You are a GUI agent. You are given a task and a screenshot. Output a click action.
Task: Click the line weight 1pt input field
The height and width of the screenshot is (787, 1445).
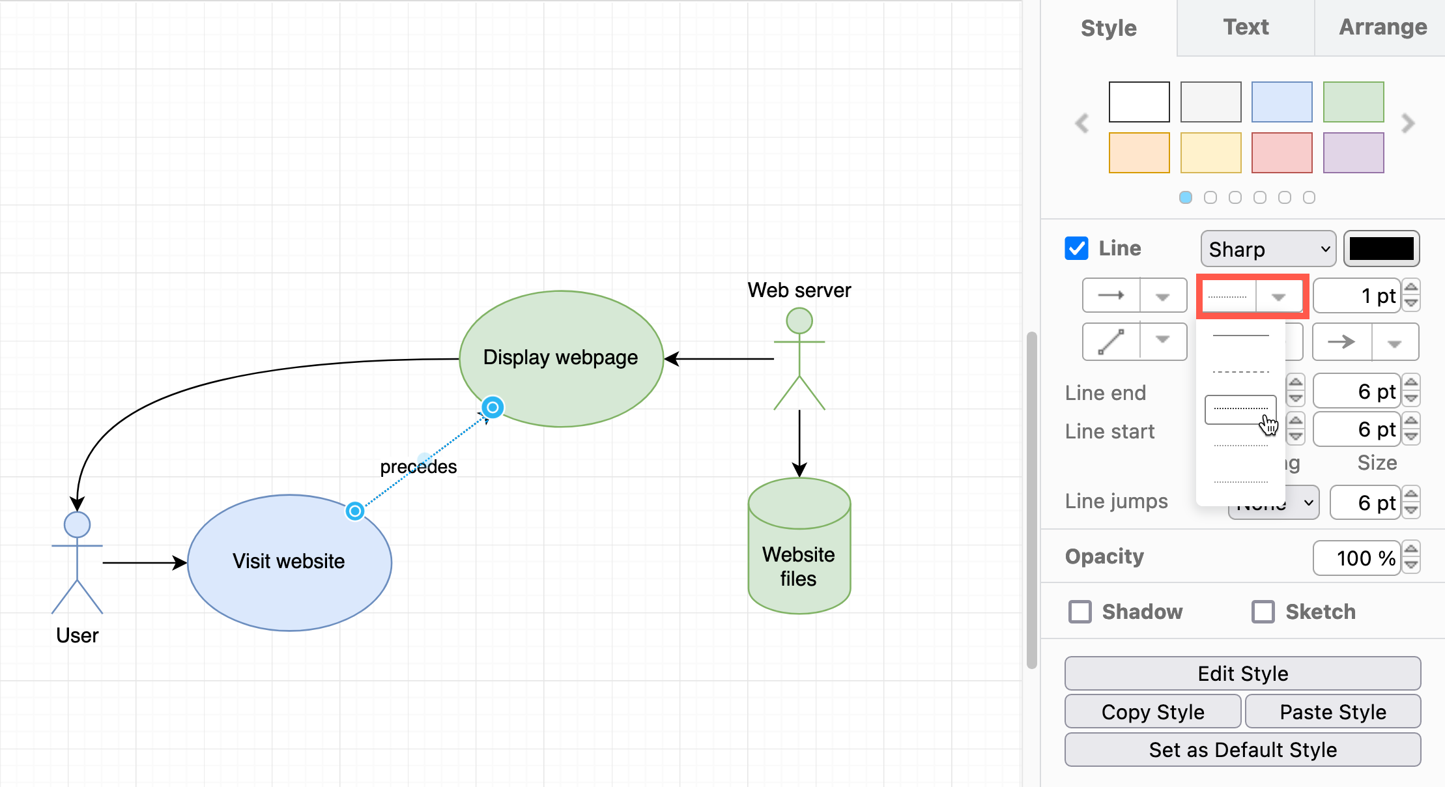1361,296
